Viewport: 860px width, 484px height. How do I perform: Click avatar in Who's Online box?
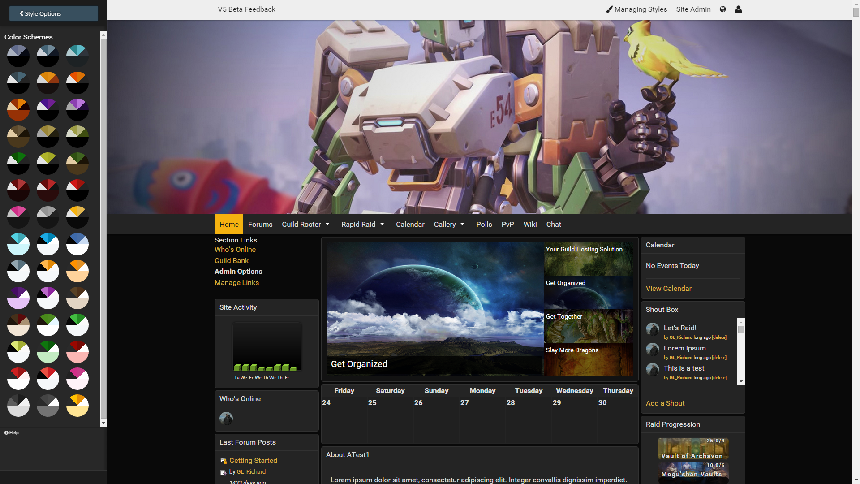[x=226, y=419]
